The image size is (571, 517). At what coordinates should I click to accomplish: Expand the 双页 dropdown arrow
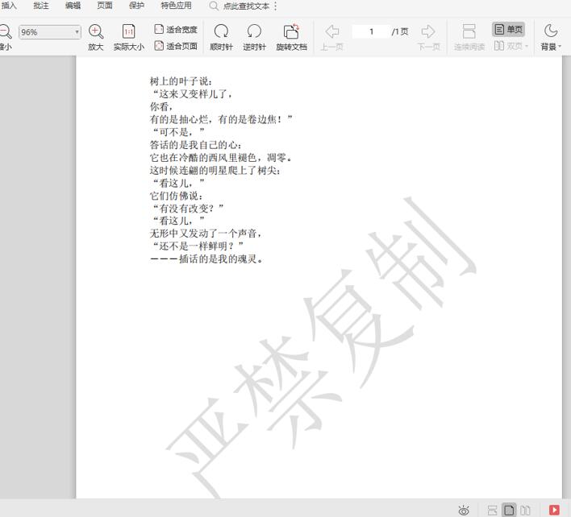click(527, 46)
